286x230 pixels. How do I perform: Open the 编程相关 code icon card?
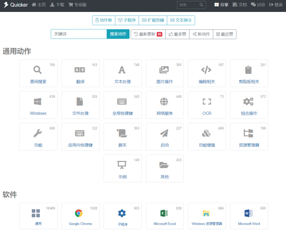[x=207, y=73]
